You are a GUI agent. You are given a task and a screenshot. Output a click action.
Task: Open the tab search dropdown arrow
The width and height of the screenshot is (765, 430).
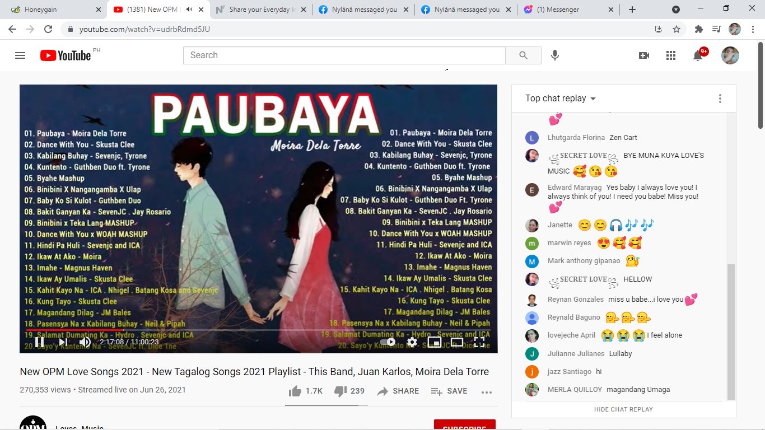pyautogui.click(x=676, y=10)
